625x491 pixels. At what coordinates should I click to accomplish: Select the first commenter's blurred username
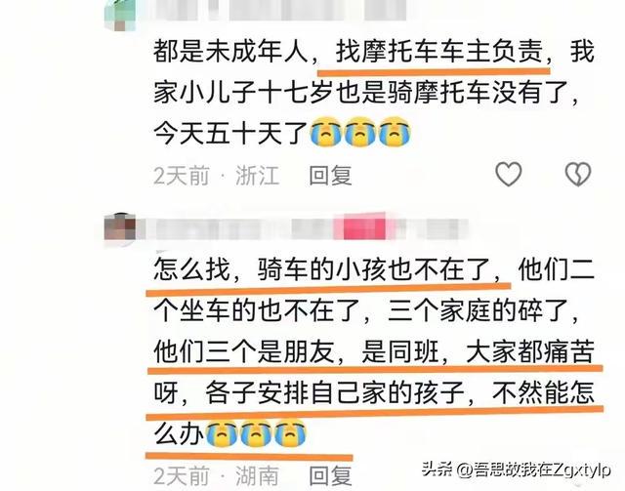pyautogui.click(x=279, y=10)
